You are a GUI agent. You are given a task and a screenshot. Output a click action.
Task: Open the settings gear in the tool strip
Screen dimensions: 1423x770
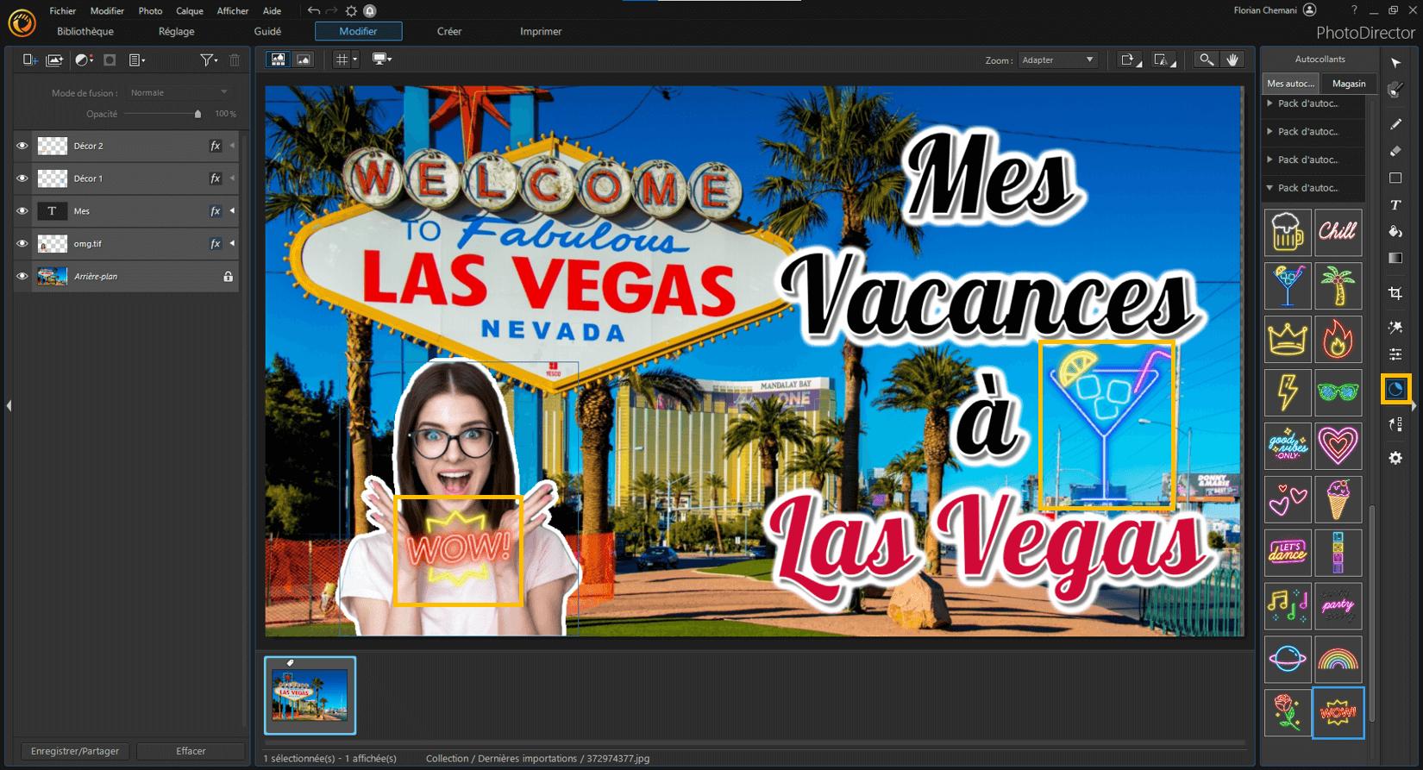[x=1395, y=458]
